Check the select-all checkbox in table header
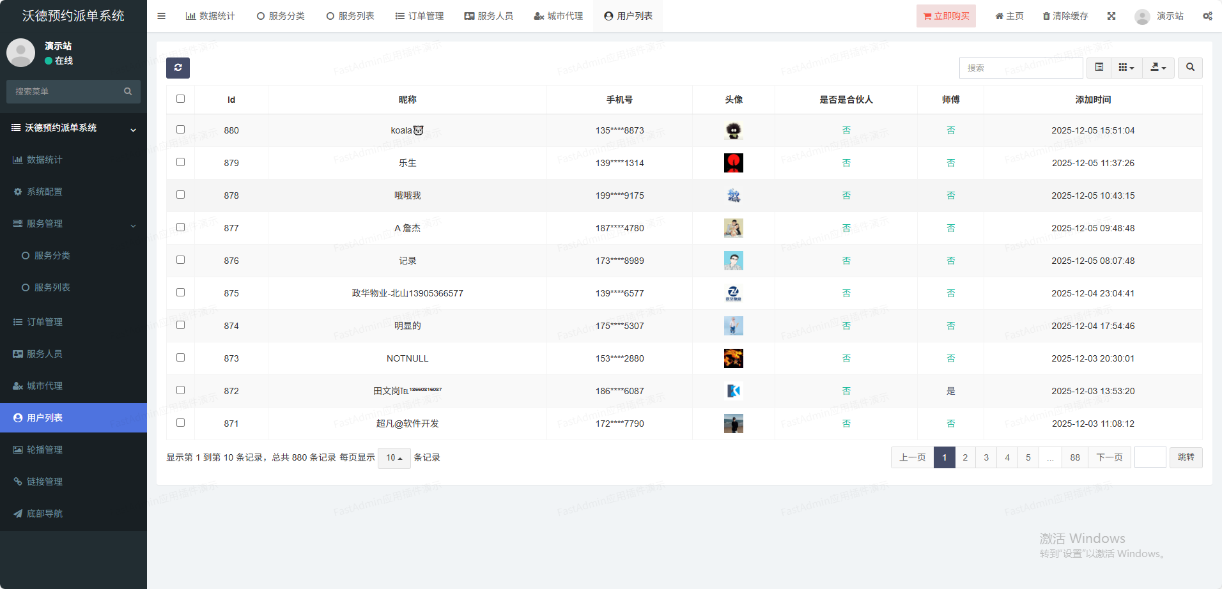The width and height of the screenshot is (1222, 589). pos(180,99)
